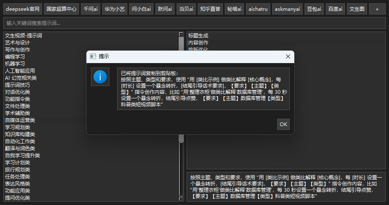Launch the 豆包ai shortcut
The image size is (389, 205).
tap(314, 9)
